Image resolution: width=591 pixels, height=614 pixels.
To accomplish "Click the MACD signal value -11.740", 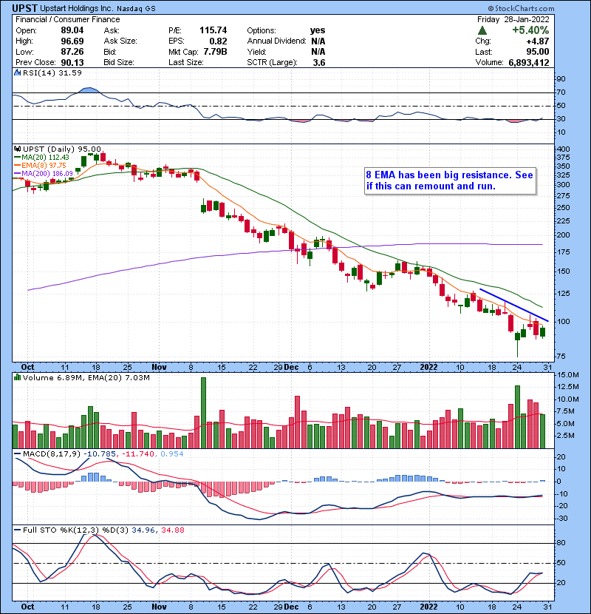I will coord(139,454).
